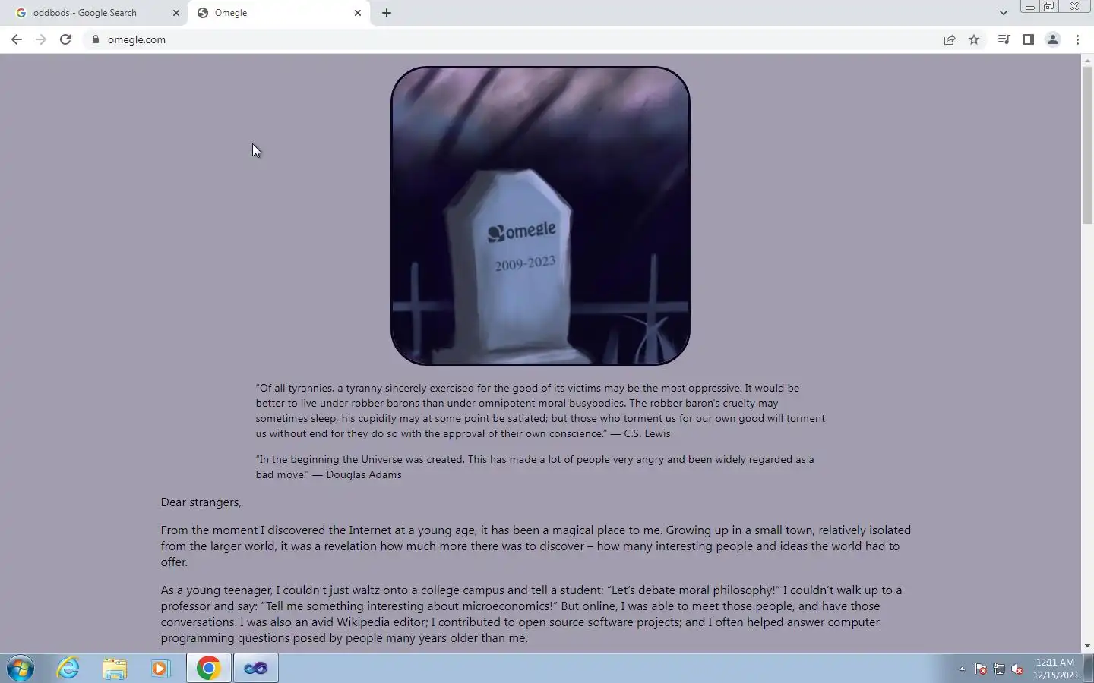Share this page icon in address bar
1094x683 pixels.
tap(950, 39)
